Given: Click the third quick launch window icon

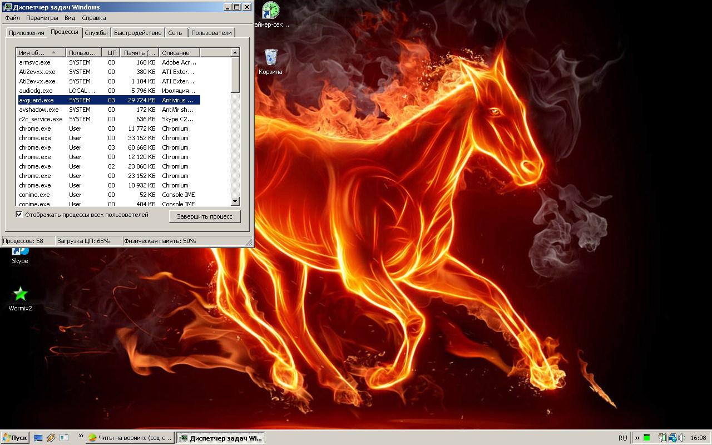Looking at the screenshot, I should (64, 438).
